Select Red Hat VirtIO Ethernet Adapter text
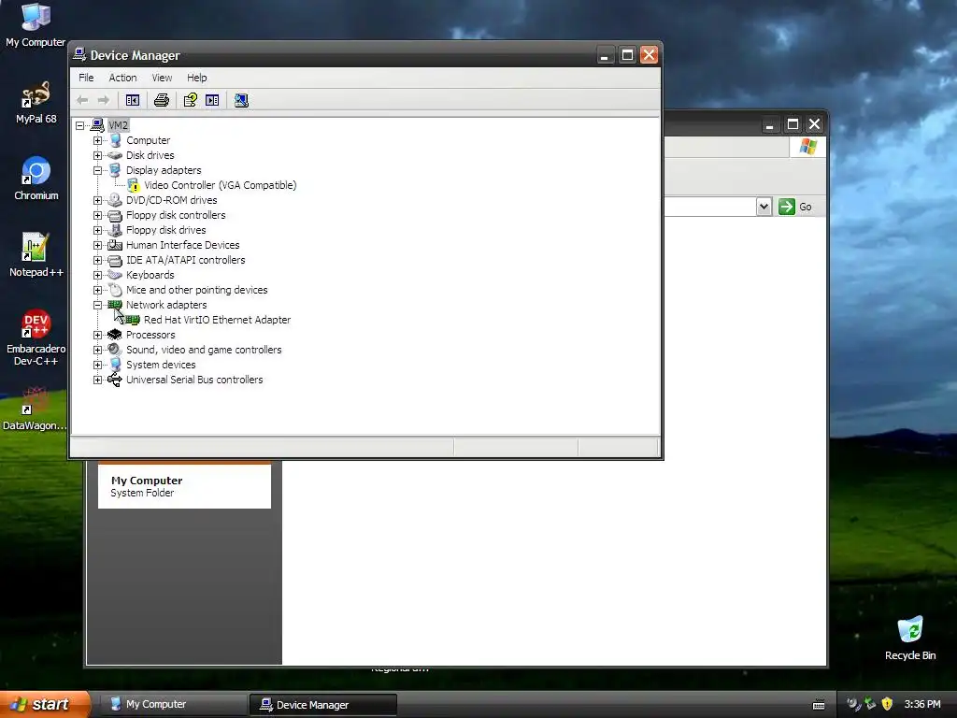This screenshot has width=957, height=718. tap(217, 320)
